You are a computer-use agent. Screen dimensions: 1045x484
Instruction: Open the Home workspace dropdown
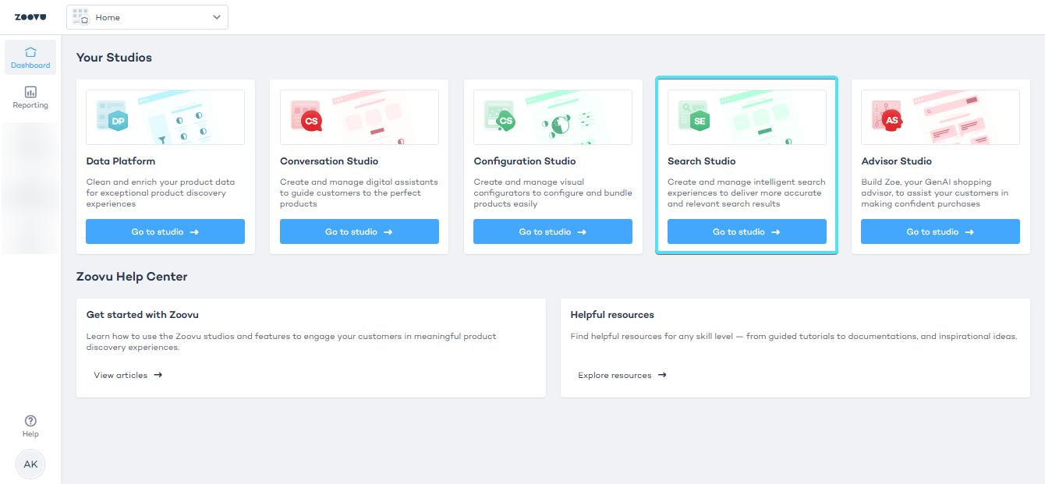[x=147, y=17]
